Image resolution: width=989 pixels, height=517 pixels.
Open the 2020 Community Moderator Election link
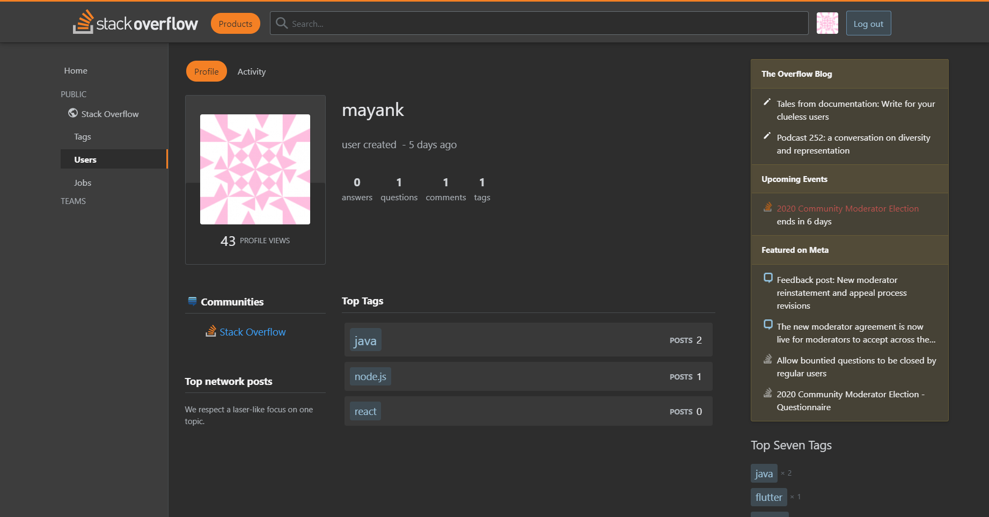coord(847,208)
